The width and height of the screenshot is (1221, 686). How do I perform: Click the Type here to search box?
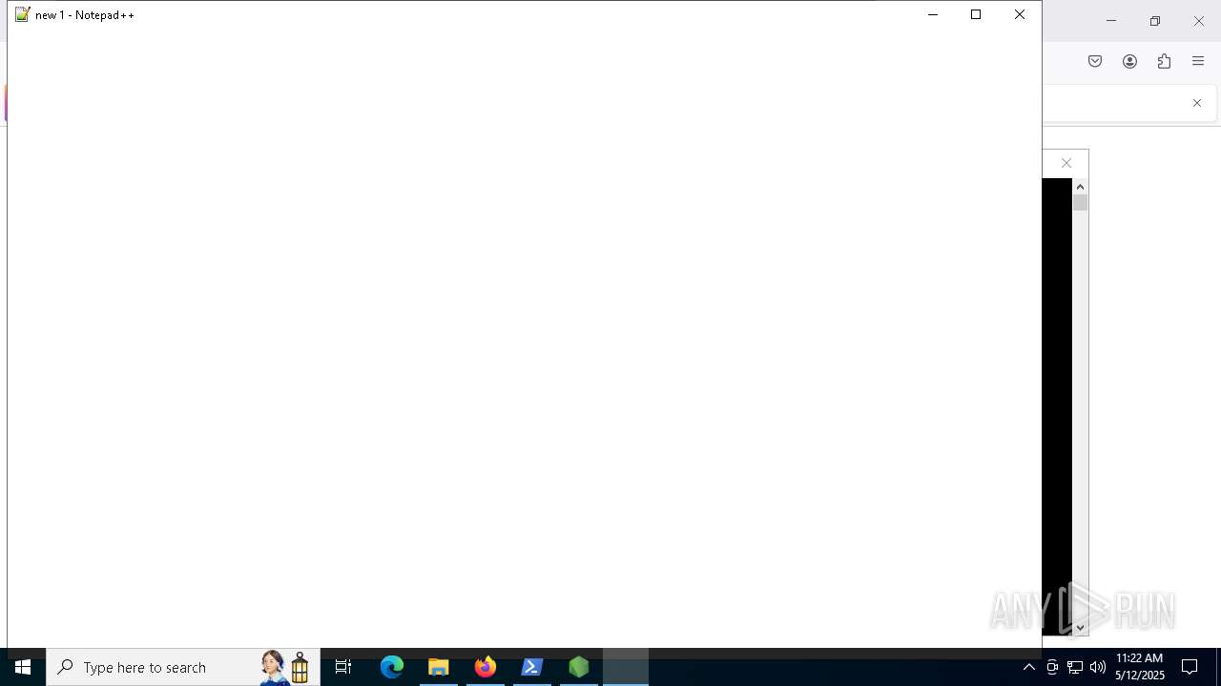pos(183,667)
